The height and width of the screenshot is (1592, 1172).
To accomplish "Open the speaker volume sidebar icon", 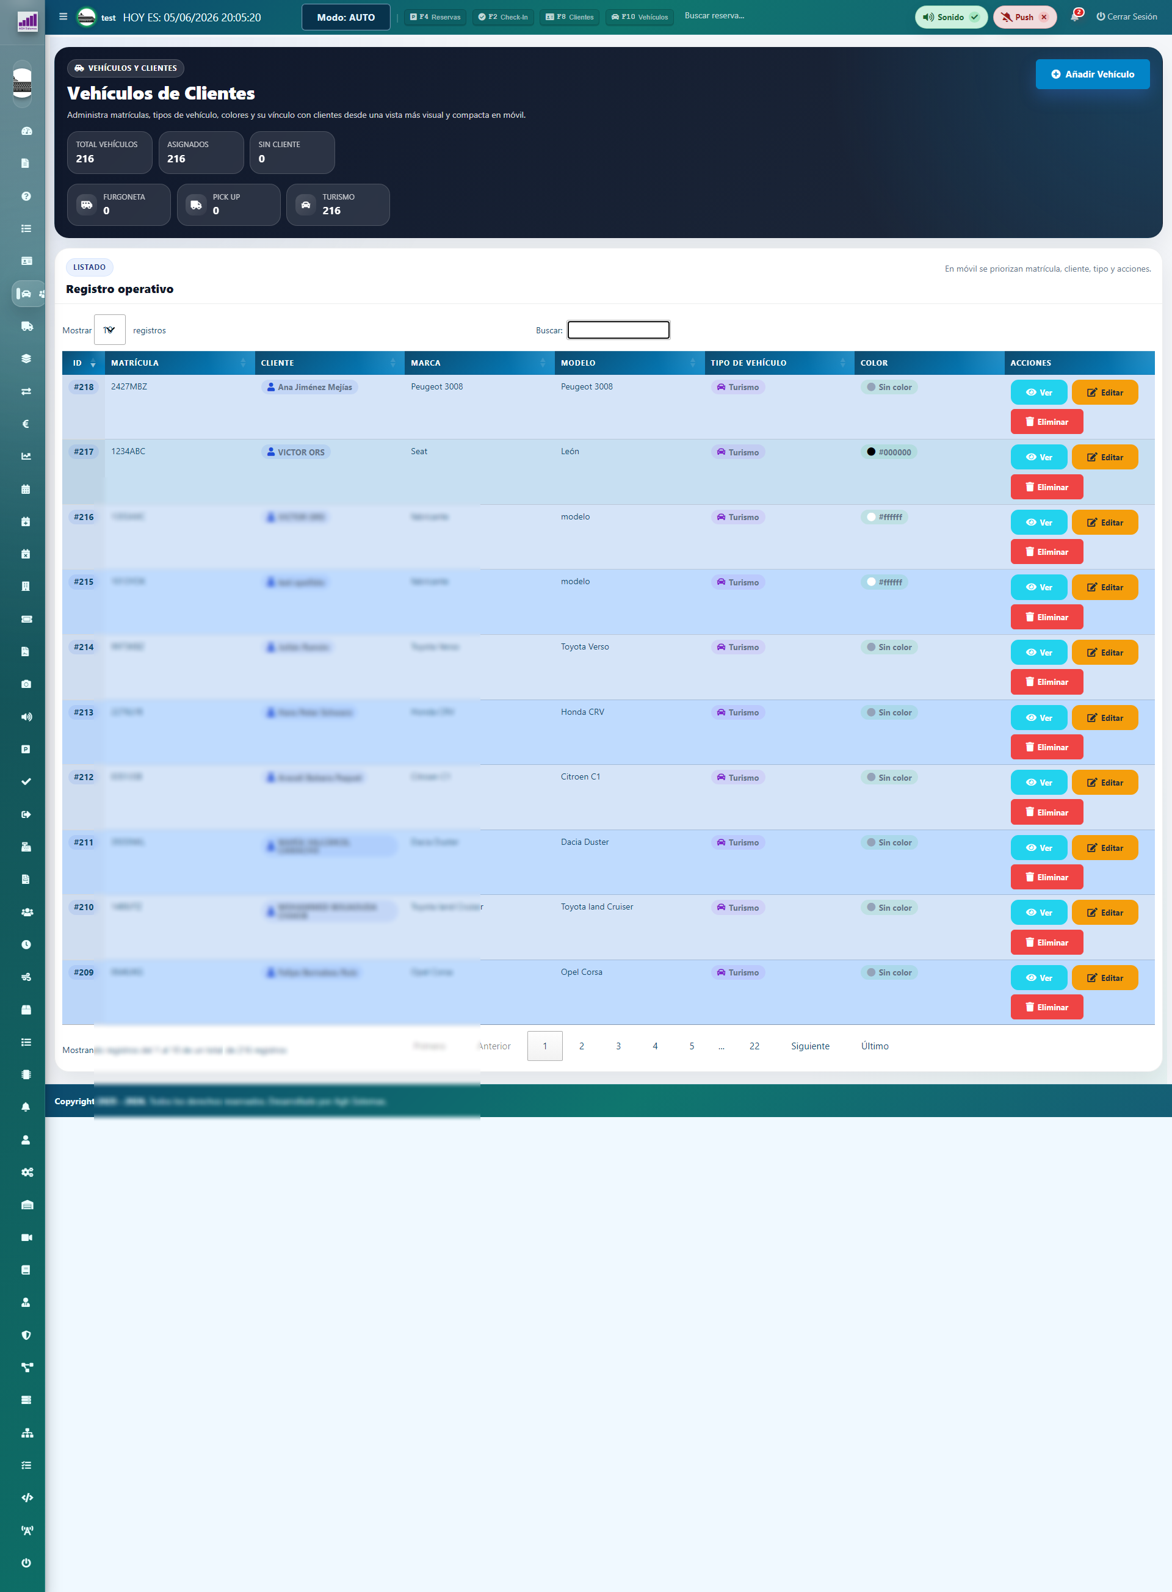I will tap(26, 717).
